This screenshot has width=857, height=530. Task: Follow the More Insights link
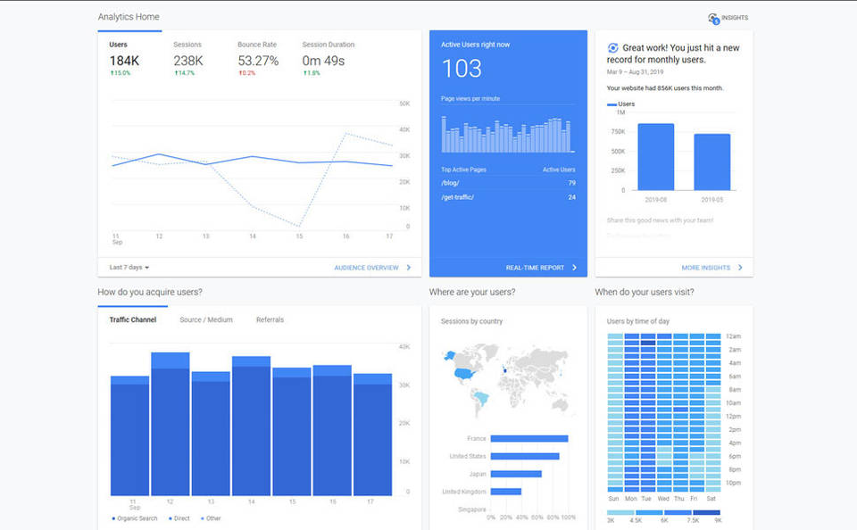[x=705, y=268]
